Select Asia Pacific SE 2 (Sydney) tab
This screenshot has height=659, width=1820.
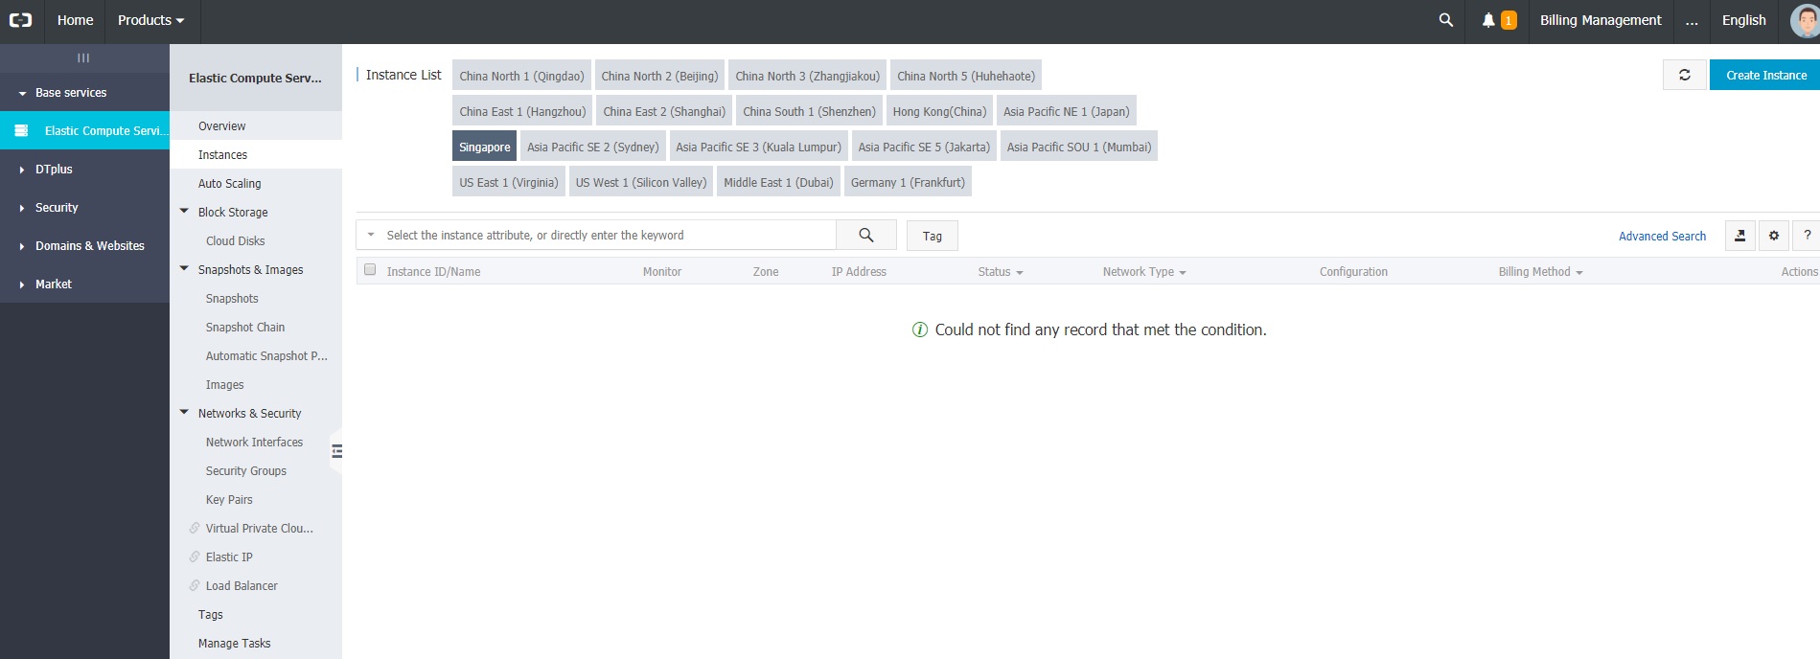(593, 147)
